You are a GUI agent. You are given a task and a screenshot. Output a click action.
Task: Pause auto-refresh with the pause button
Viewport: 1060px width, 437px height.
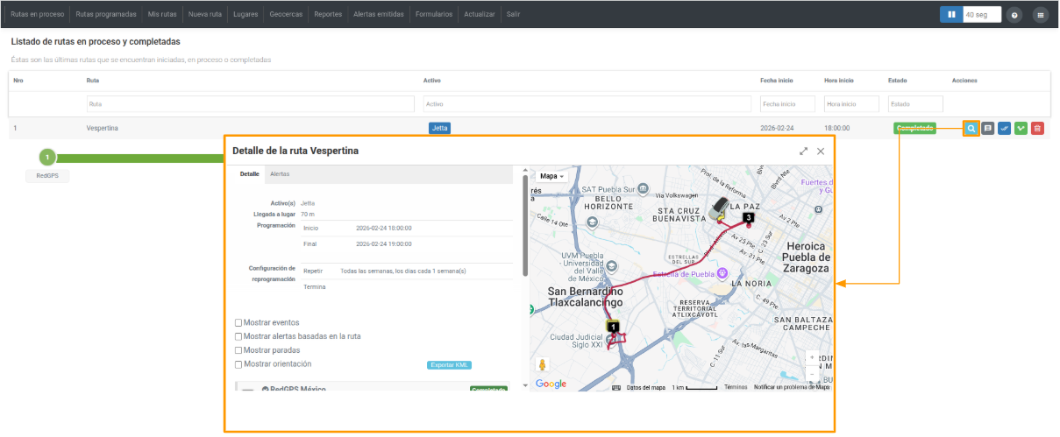click(x=951, y=15)
